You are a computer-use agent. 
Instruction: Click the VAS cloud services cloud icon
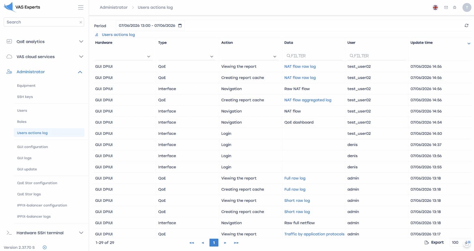click(9, 57)
